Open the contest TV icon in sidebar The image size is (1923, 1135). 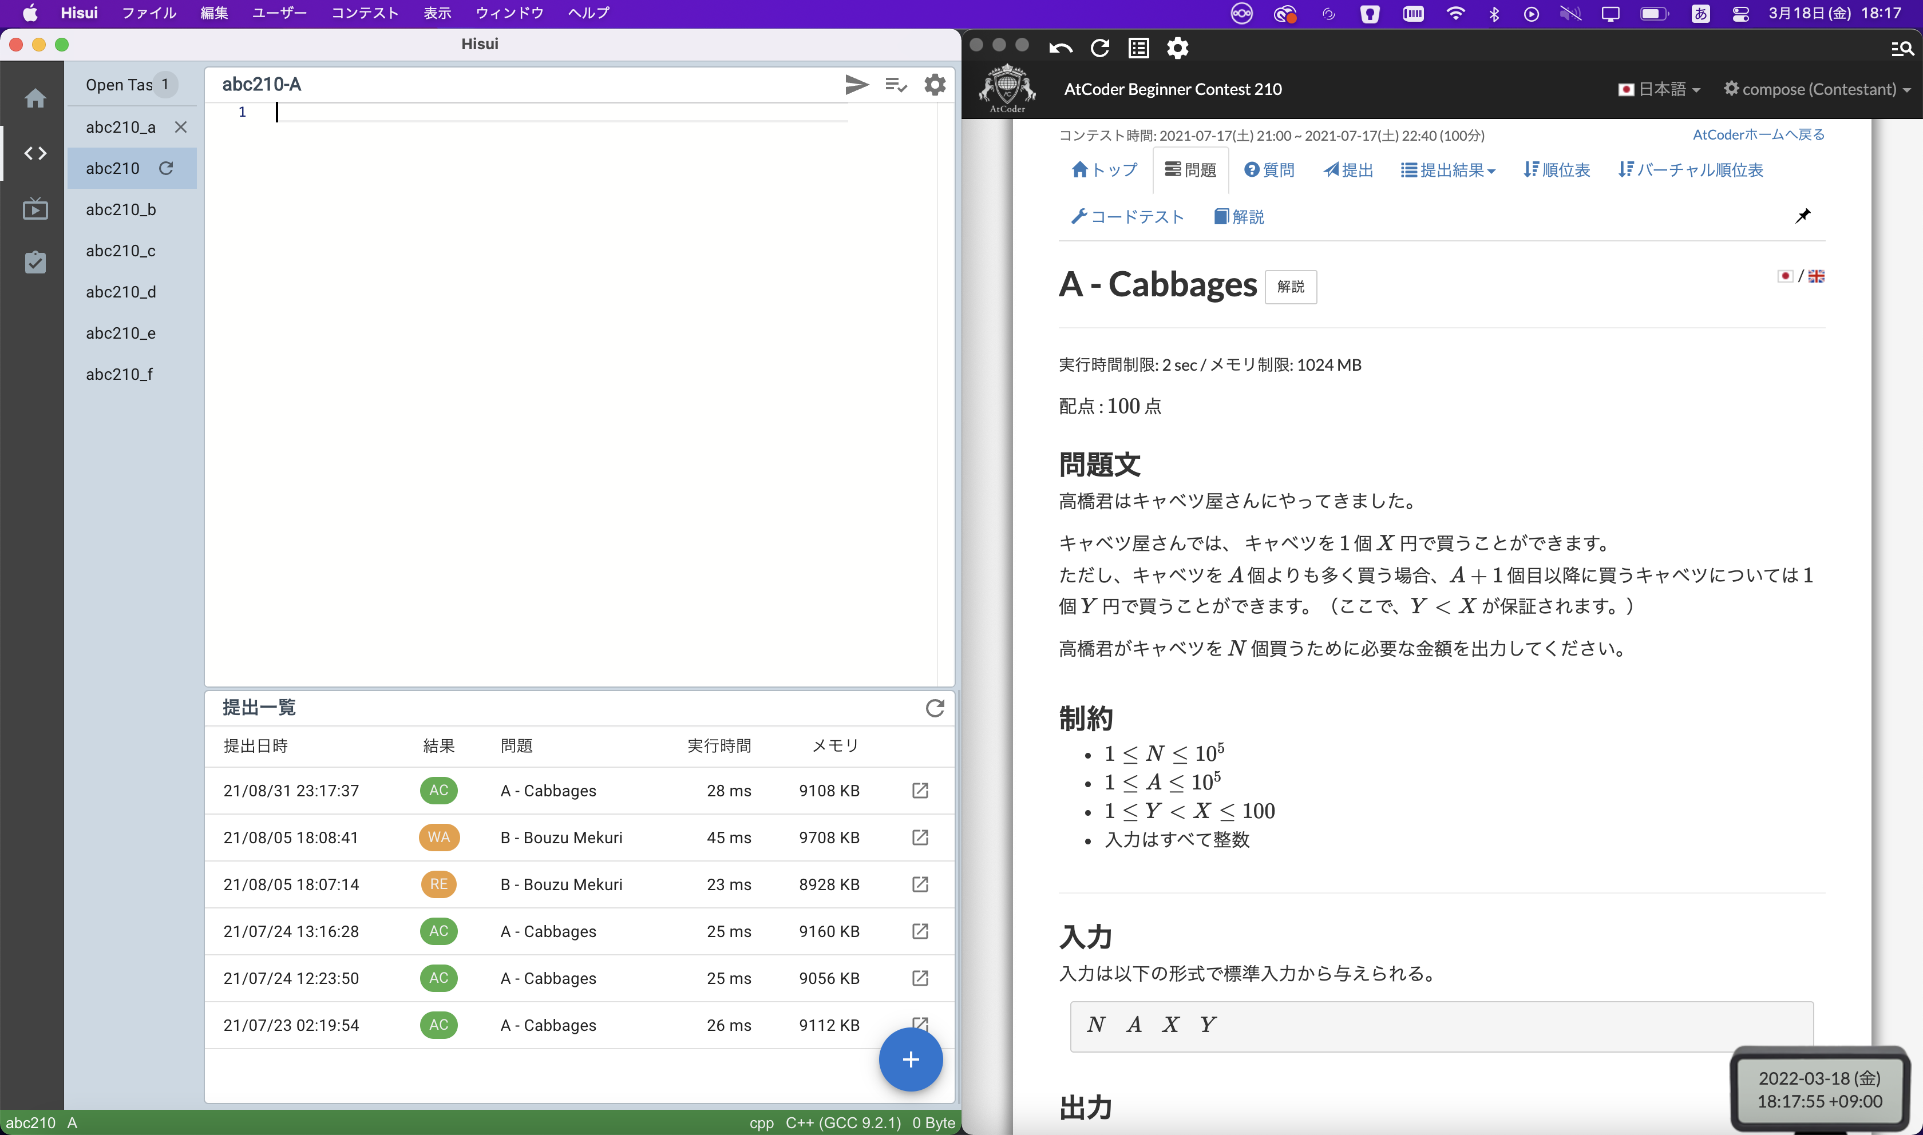[x=35, y=208]
